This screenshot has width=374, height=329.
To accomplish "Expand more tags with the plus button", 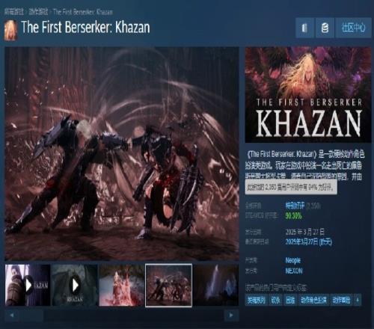I will tap(358, 300).
